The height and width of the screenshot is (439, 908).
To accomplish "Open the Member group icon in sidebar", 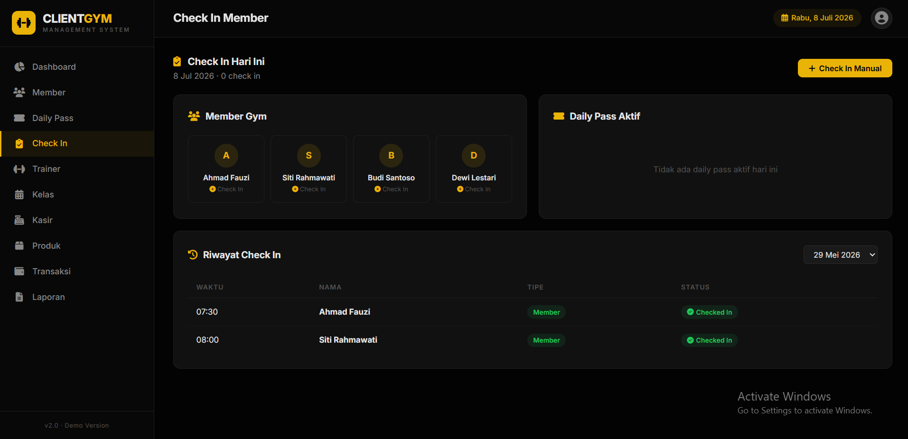I will click(x=19, y=93).
